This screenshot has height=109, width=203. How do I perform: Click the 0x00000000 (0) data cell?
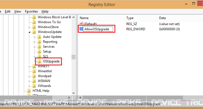point(170,29)
